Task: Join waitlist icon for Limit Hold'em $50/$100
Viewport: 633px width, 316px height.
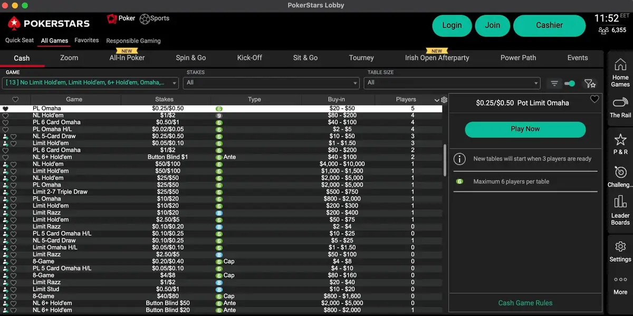Action: 5,171
